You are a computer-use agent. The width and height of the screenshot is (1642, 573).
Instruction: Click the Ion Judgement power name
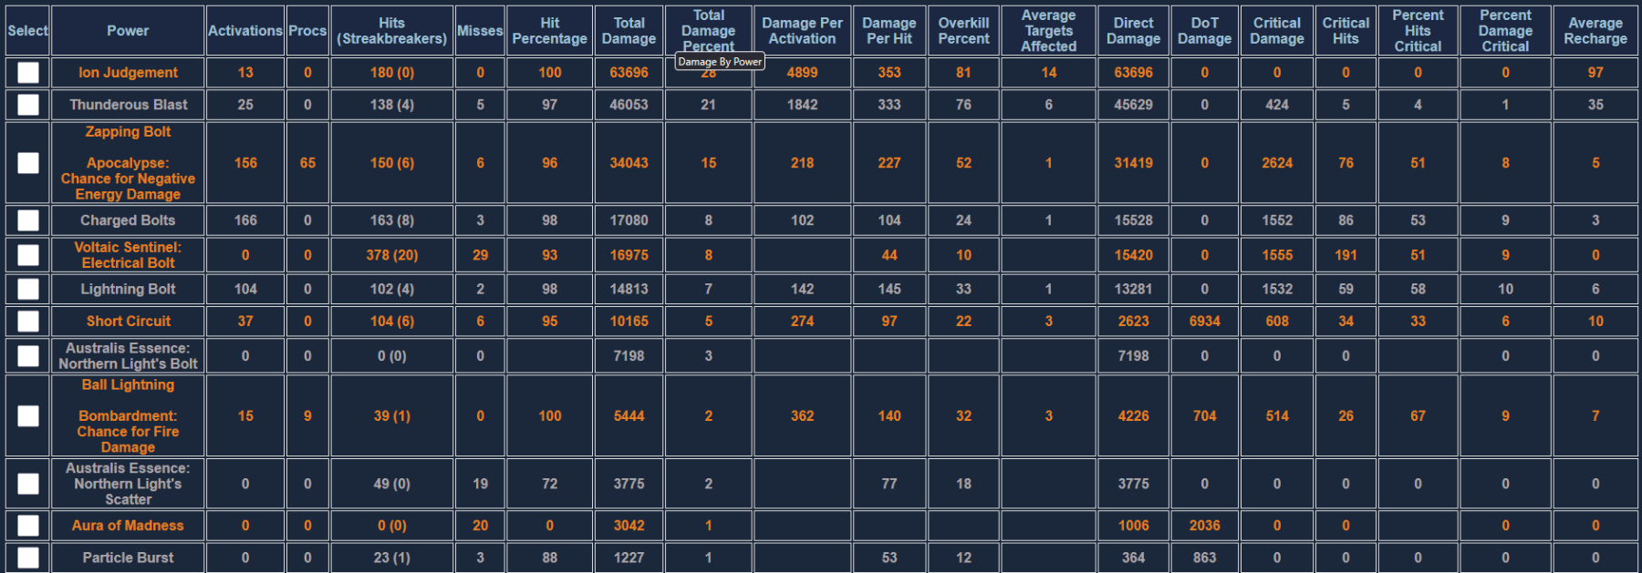click(x=128, y=73)
